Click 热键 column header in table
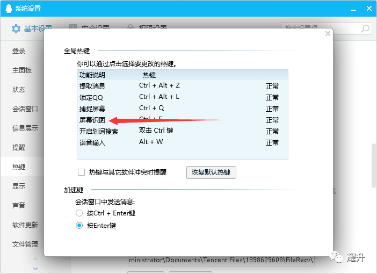 (x=197, y=75)
